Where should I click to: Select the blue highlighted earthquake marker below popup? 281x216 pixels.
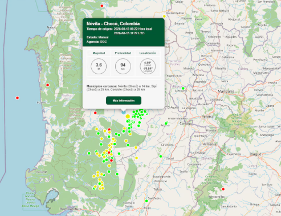[x=124, y=112]
